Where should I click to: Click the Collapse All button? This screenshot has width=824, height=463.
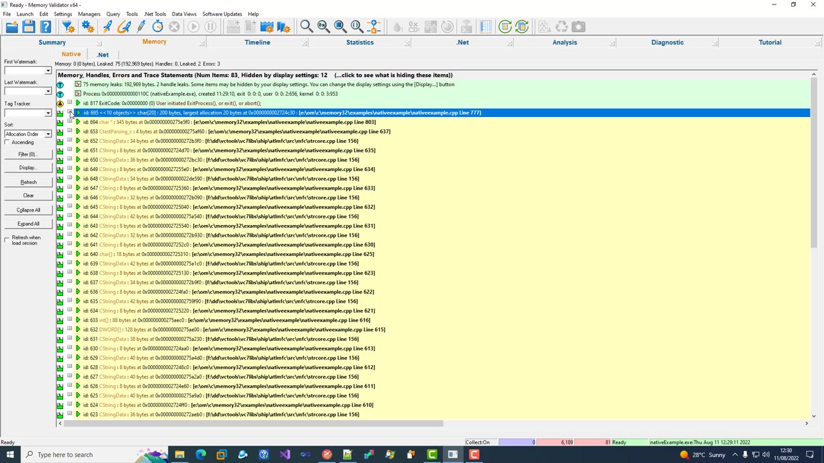click(x=28, y=210)
